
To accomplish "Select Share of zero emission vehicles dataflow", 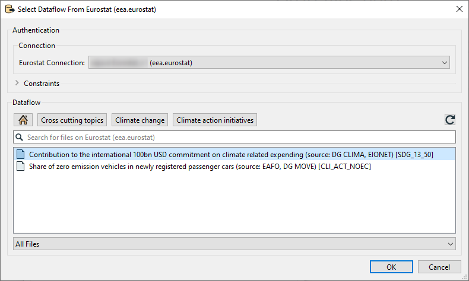I will tap(200, 166).
